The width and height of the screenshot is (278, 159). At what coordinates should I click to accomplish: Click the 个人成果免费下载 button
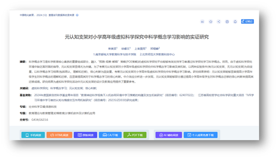[x=201, y=135]
